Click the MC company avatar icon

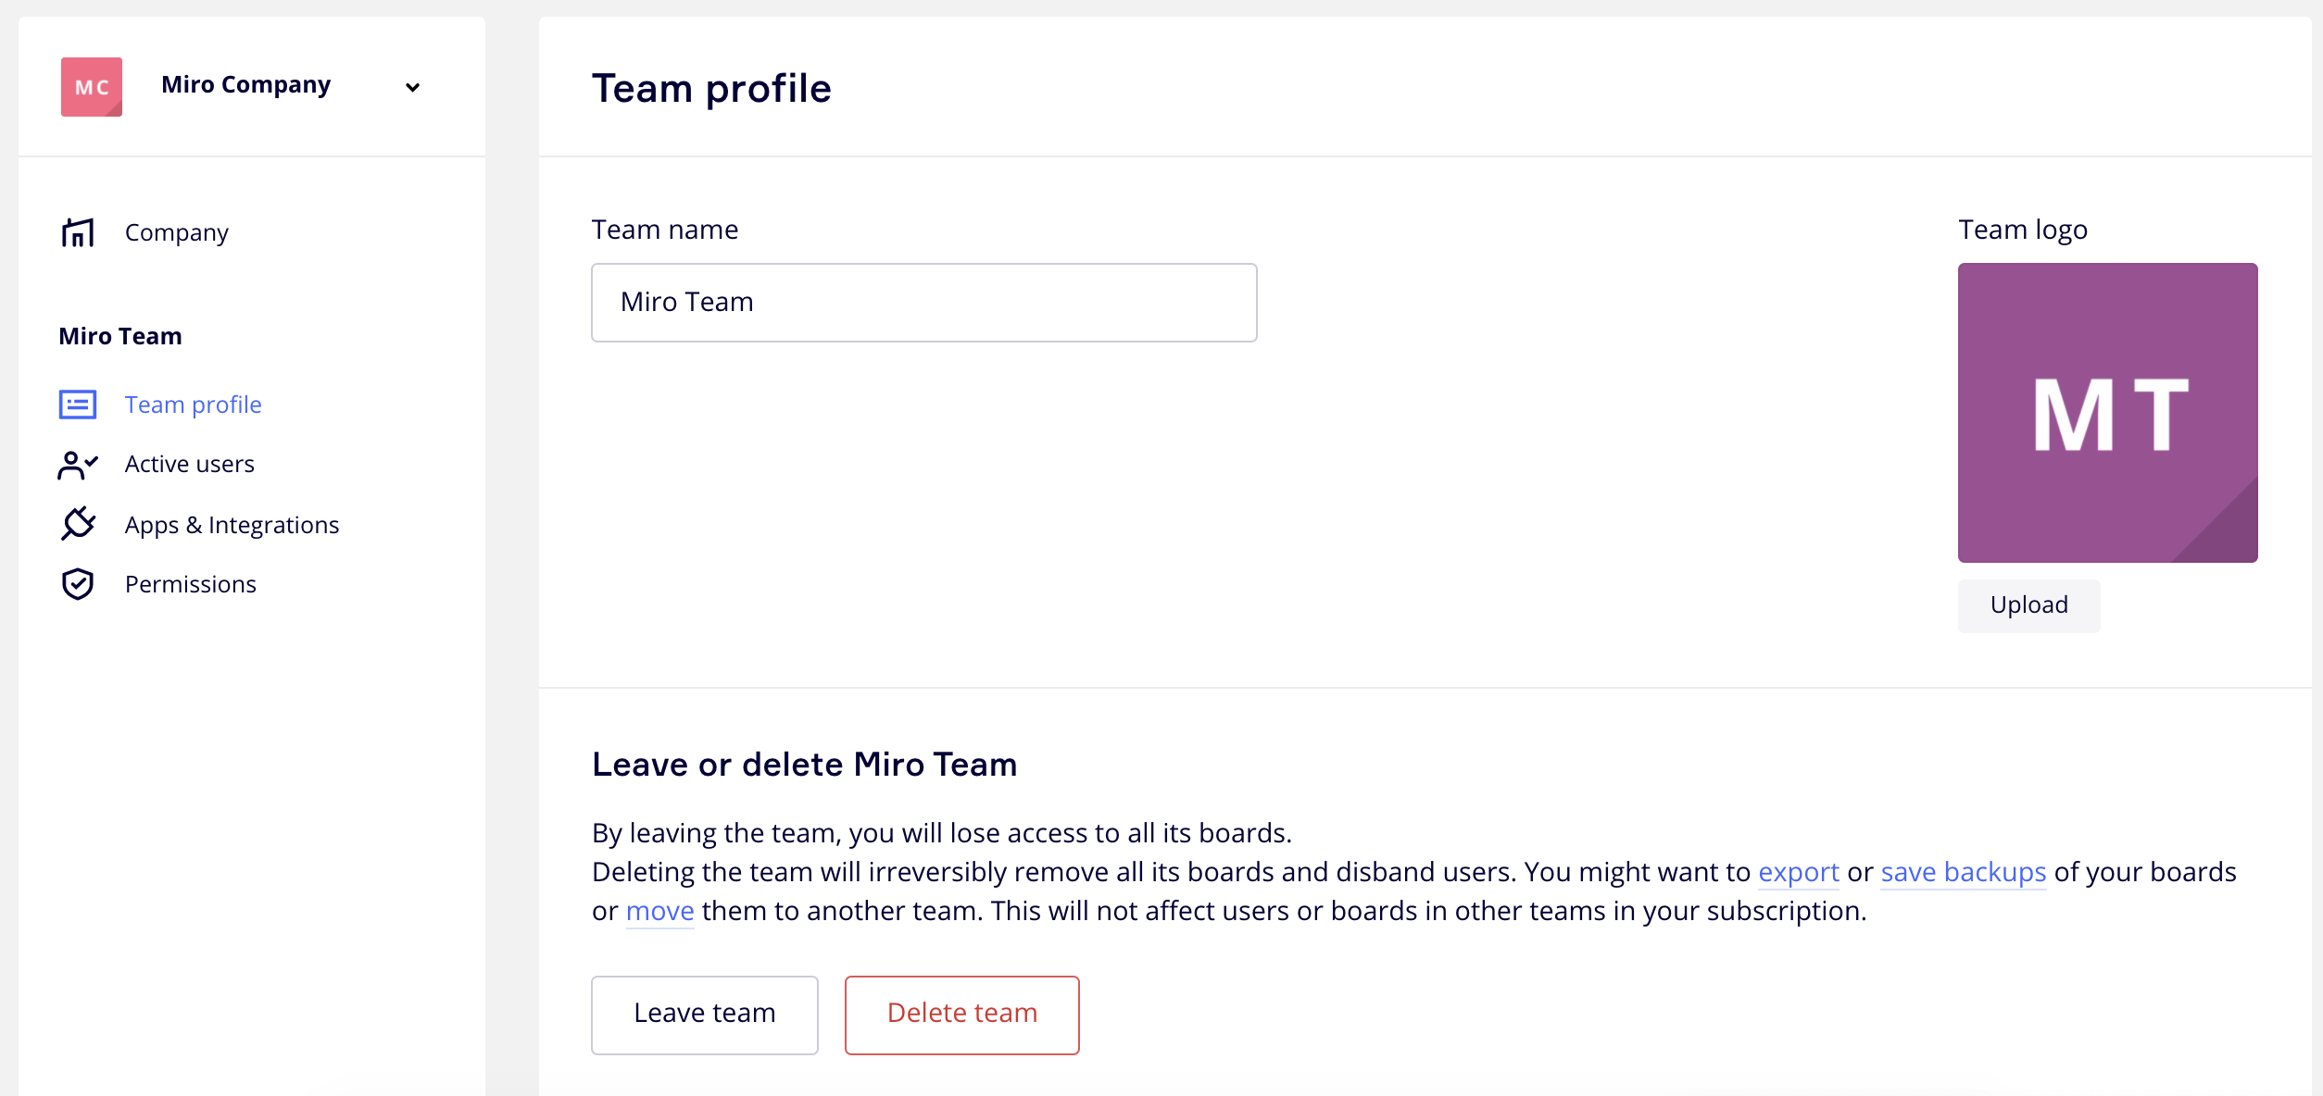click(x=92, y=87)
